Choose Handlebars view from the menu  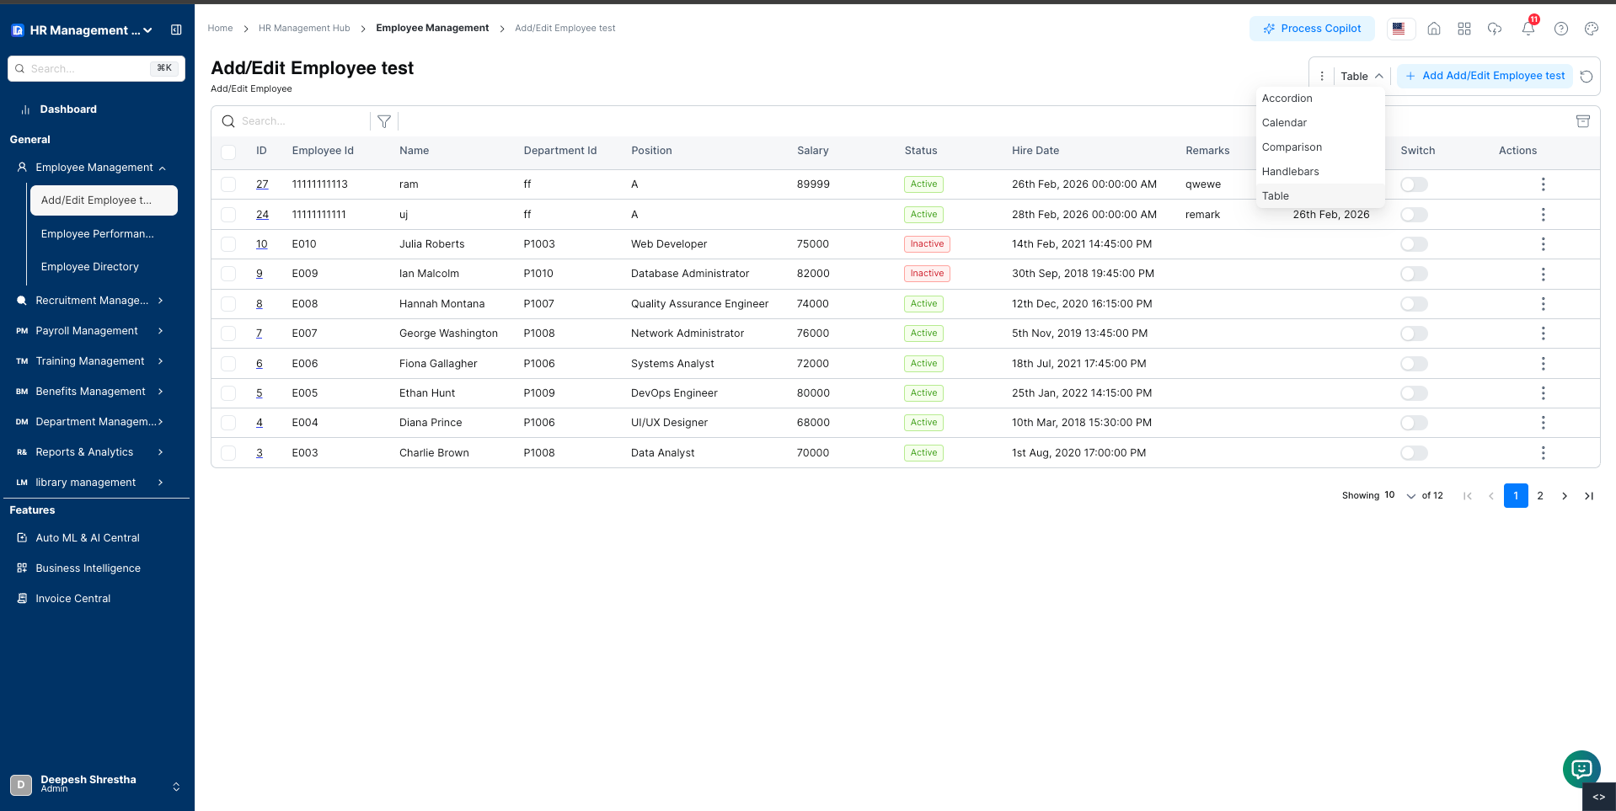[x=1290, y=171]
